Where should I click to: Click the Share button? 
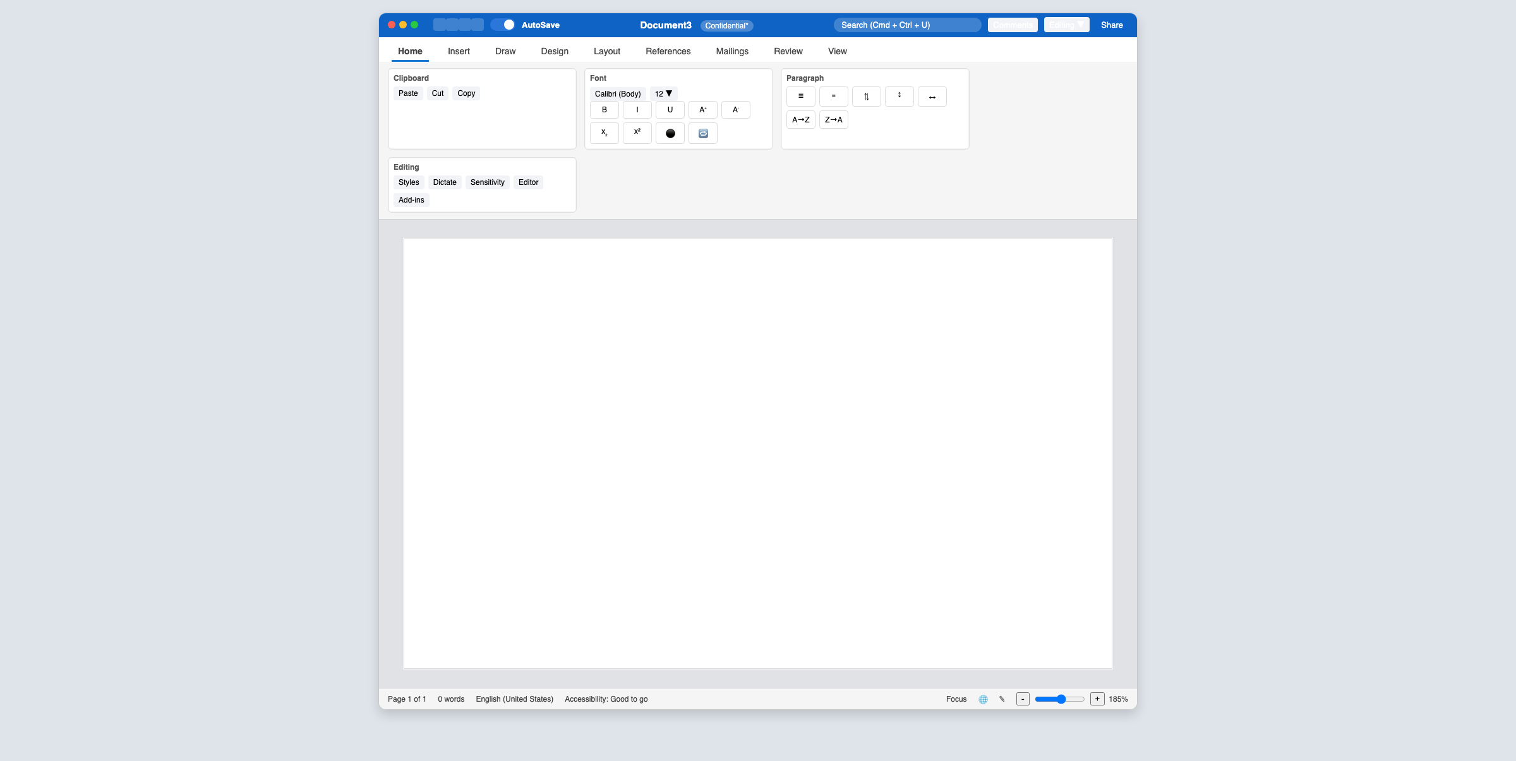pyautogui.click(x=1111, y=25)
